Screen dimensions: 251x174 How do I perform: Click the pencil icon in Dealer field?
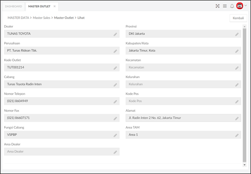[115, 34]
